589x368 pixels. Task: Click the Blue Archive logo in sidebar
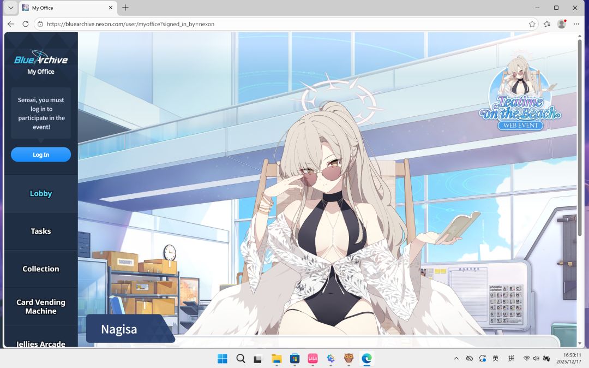pos(41,57)
